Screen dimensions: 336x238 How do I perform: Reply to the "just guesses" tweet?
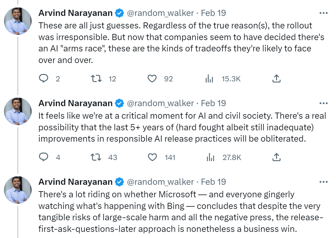point(44,79)
